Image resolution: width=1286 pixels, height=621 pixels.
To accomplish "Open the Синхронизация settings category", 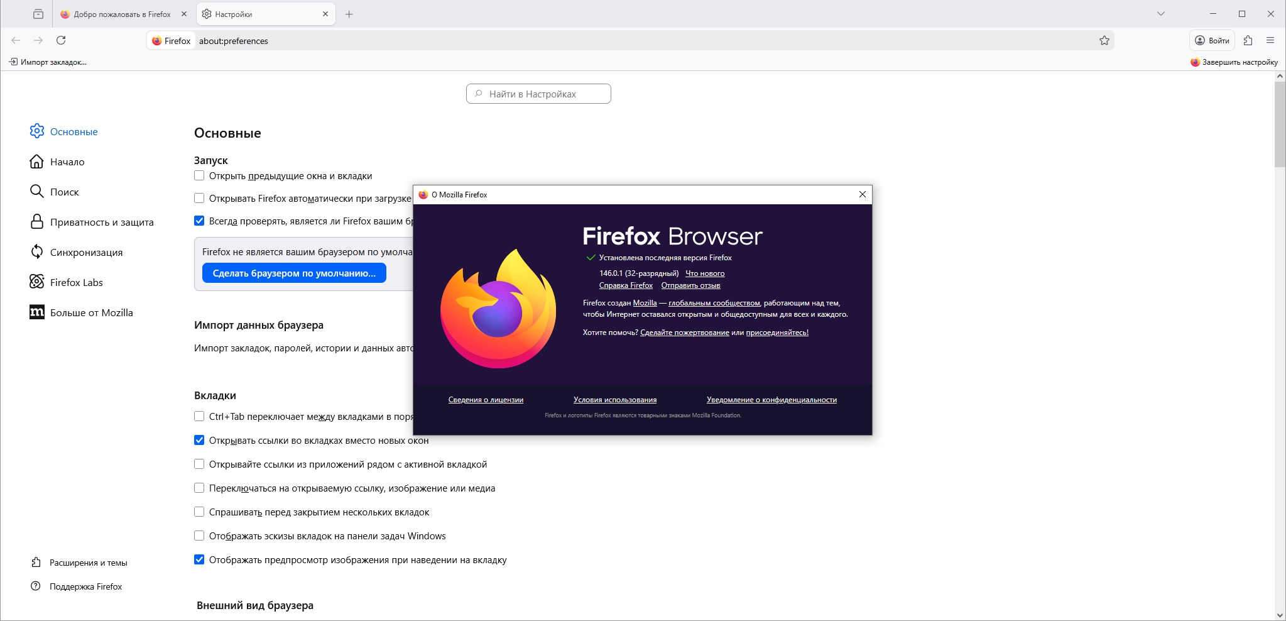I will point(76,252).
